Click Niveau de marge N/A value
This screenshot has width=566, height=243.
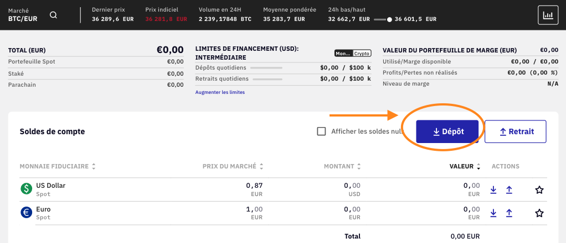[x=553, y=84]
